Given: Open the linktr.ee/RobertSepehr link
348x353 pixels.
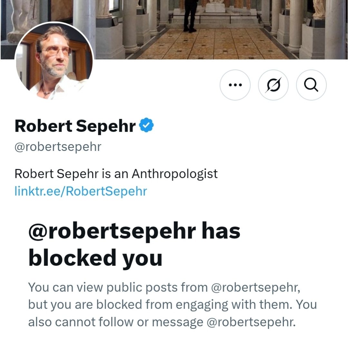Looking at the screenshot, I should click(81, 191).
